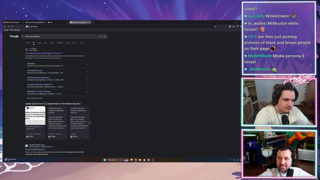Open the Dailies bookmarks folder

[x=7, y=30]
